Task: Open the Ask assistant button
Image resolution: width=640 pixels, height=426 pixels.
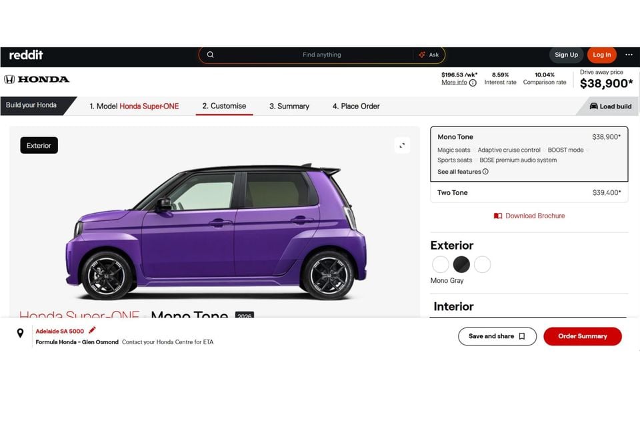Action: click(429, 55)
